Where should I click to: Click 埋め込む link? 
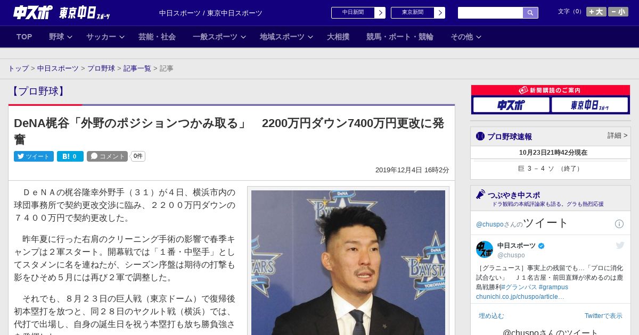click(491, 316)
